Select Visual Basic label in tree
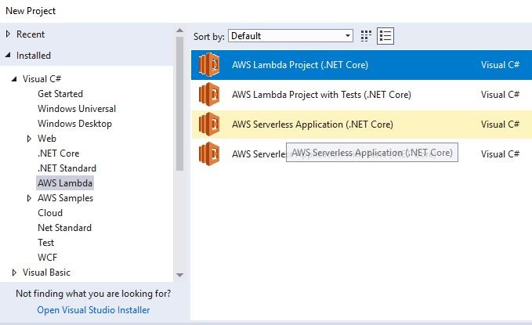 [46, 273]
